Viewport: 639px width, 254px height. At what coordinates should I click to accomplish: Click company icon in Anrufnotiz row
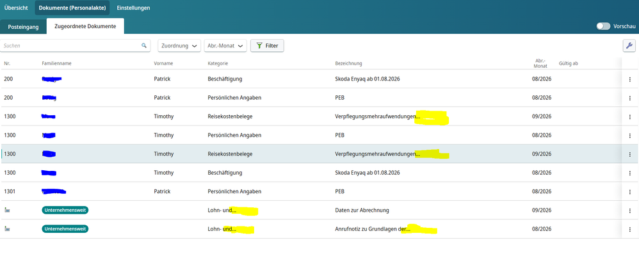[x=7, y=229]
